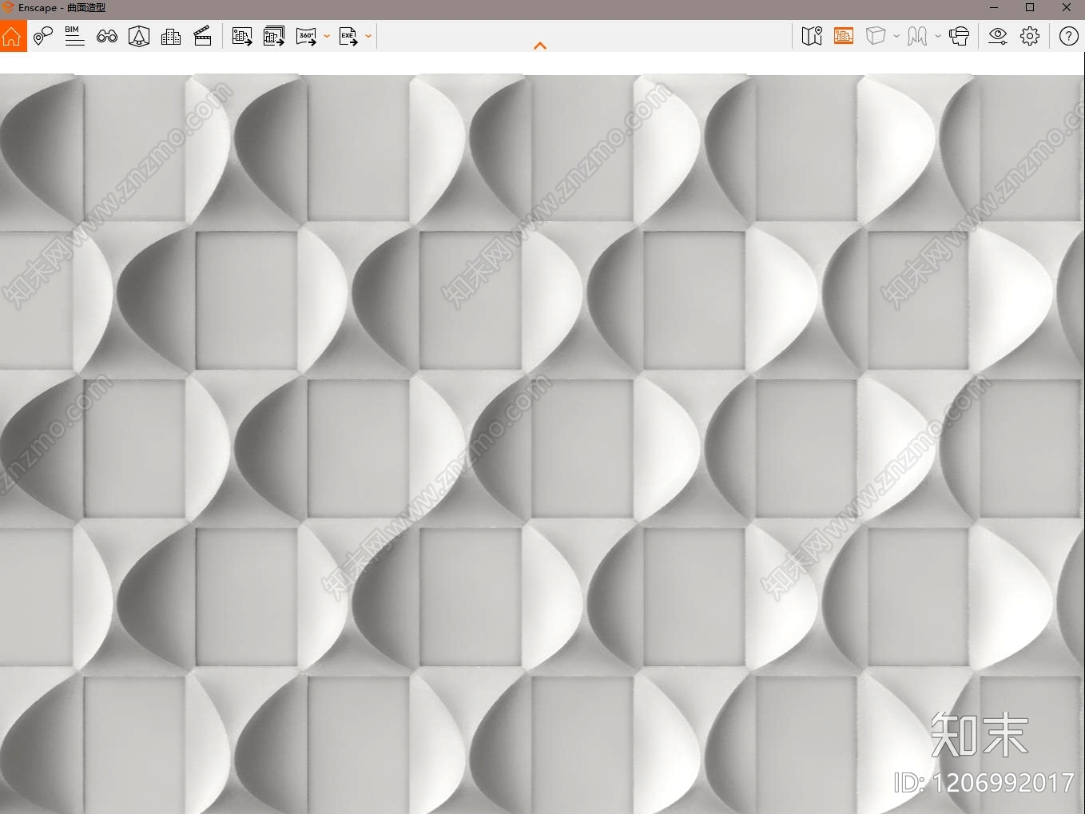Expand the wings fly-mode dropdown arrow

pos(938,36)
